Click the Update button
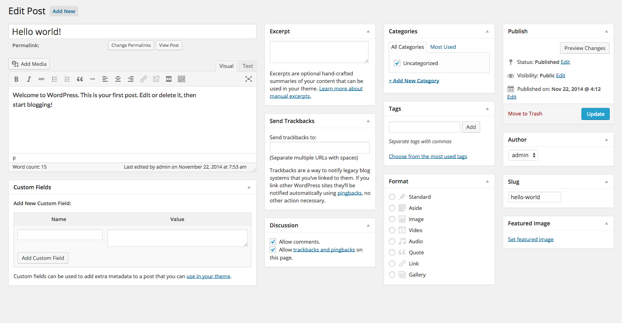The height and width of the screenshot is (323, 622). 595,114
